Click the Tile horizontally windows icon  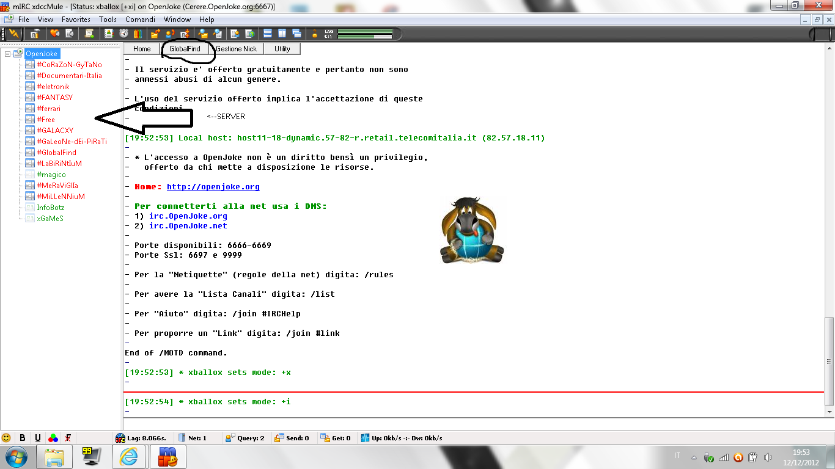pyautogui.click(x=268, y=34)
